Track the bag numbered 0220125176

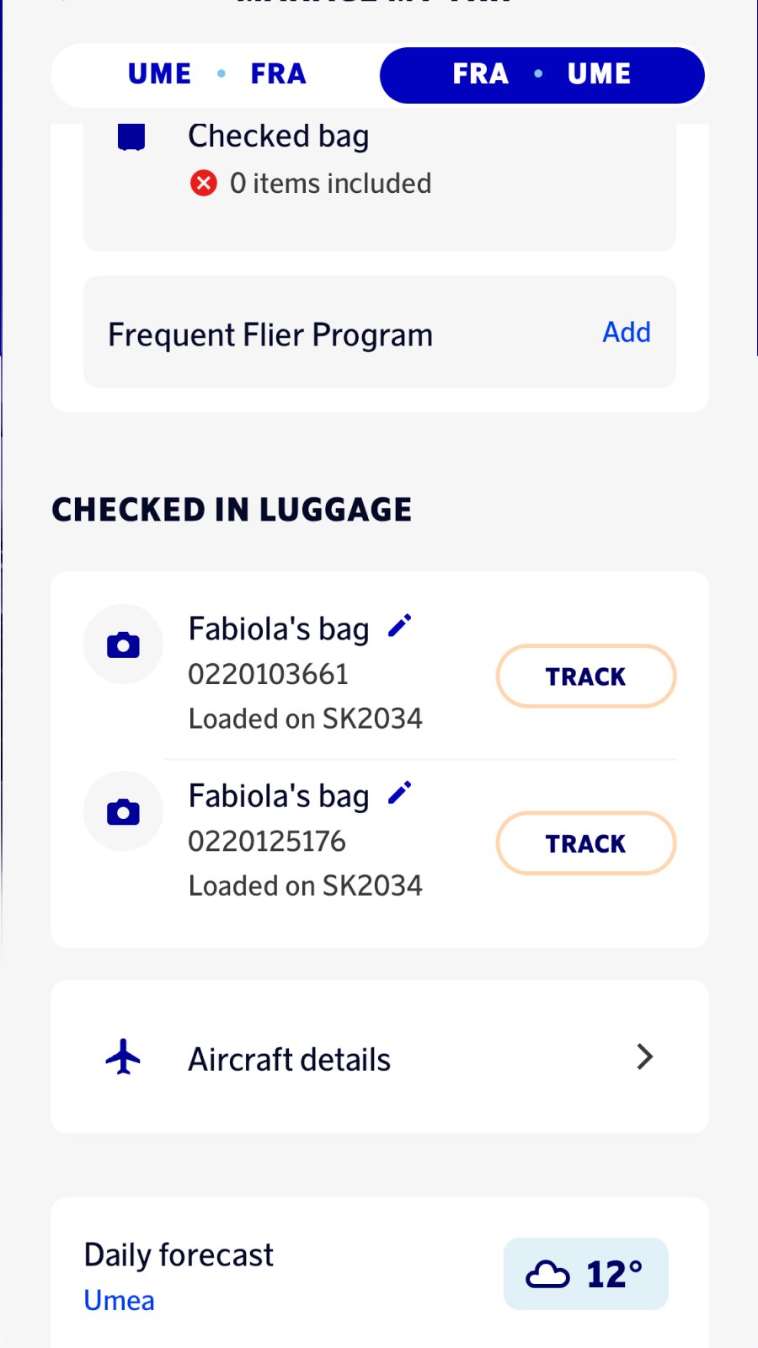pos(585,842)
